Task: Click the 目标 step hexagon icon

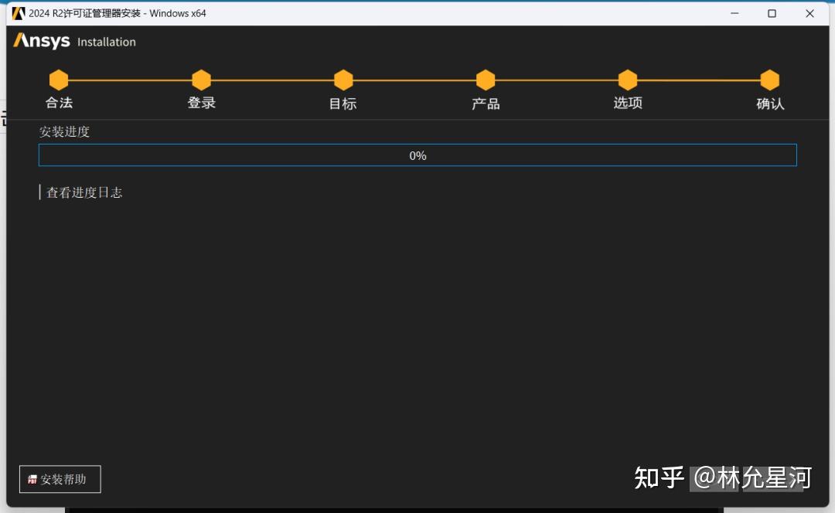Action: (x=343, y=80)
